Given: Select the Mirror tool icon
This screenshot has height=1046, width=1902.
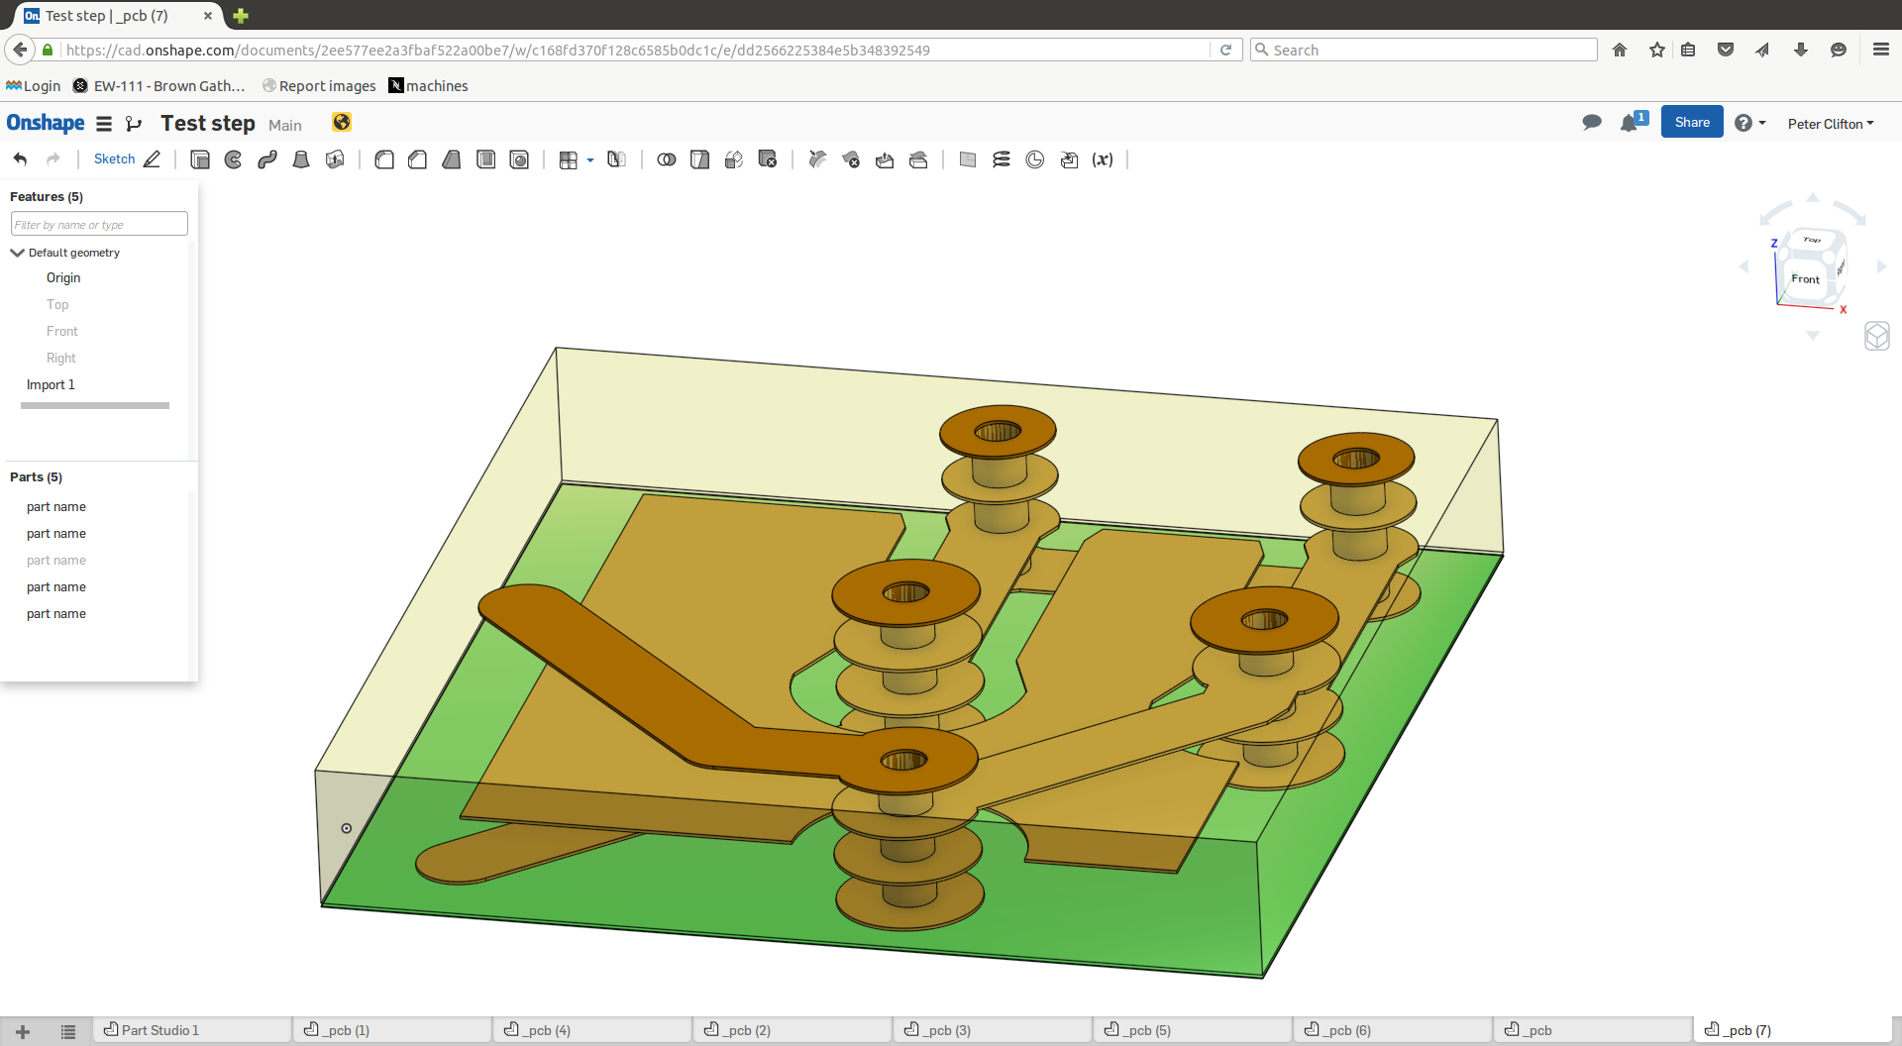Looking at the screenshot, I should coord(616,159).
